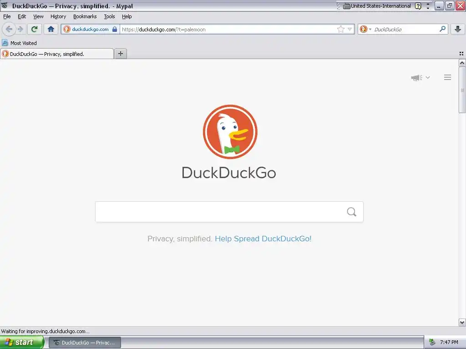The width and height of the screenshot is (466, 349).
Task: Click the padlock security icon
Action: [115, 29]
